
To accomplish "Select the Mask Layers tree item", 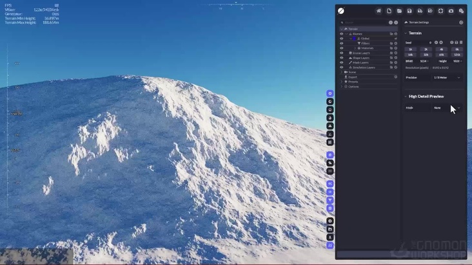I will click(x=360, y=63).
